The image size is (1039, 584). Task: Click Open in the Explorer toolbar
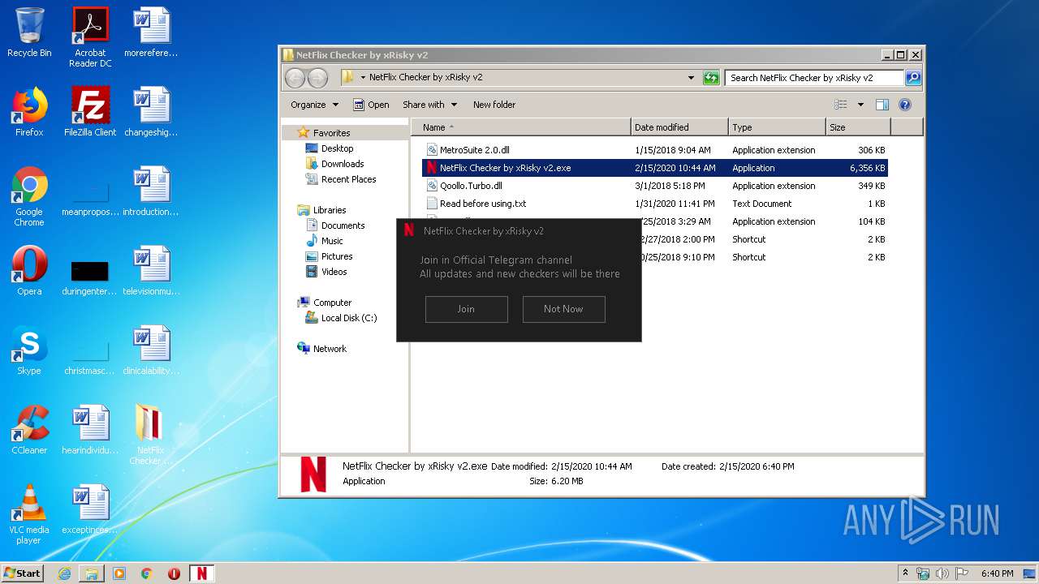point(371,105)
